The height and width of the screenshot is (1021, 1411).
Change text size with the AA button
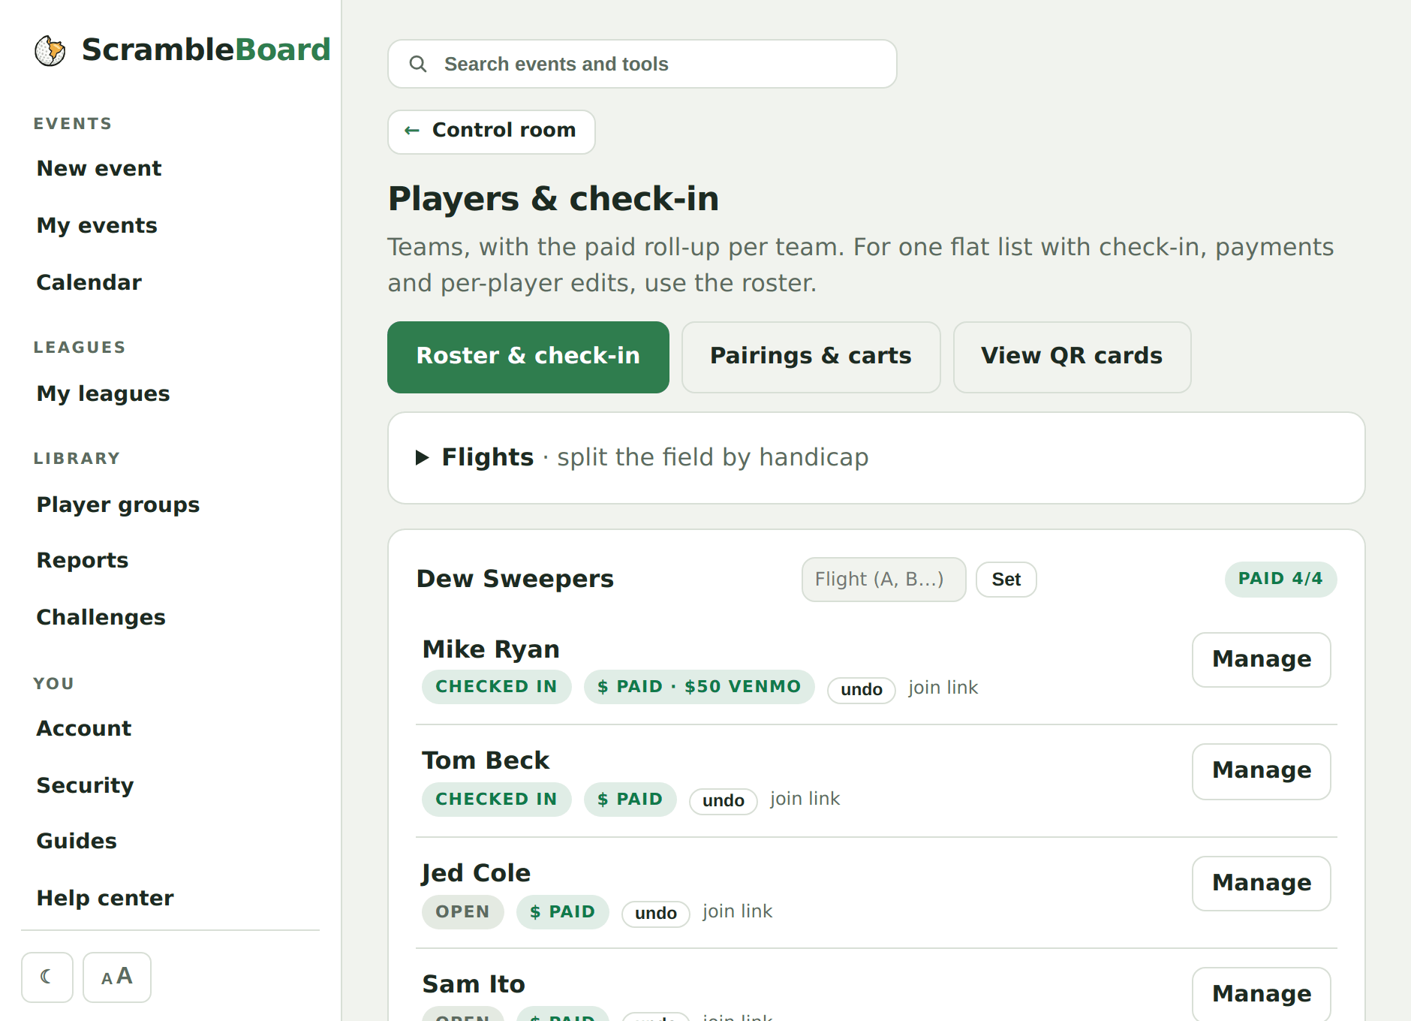[117, 977]
